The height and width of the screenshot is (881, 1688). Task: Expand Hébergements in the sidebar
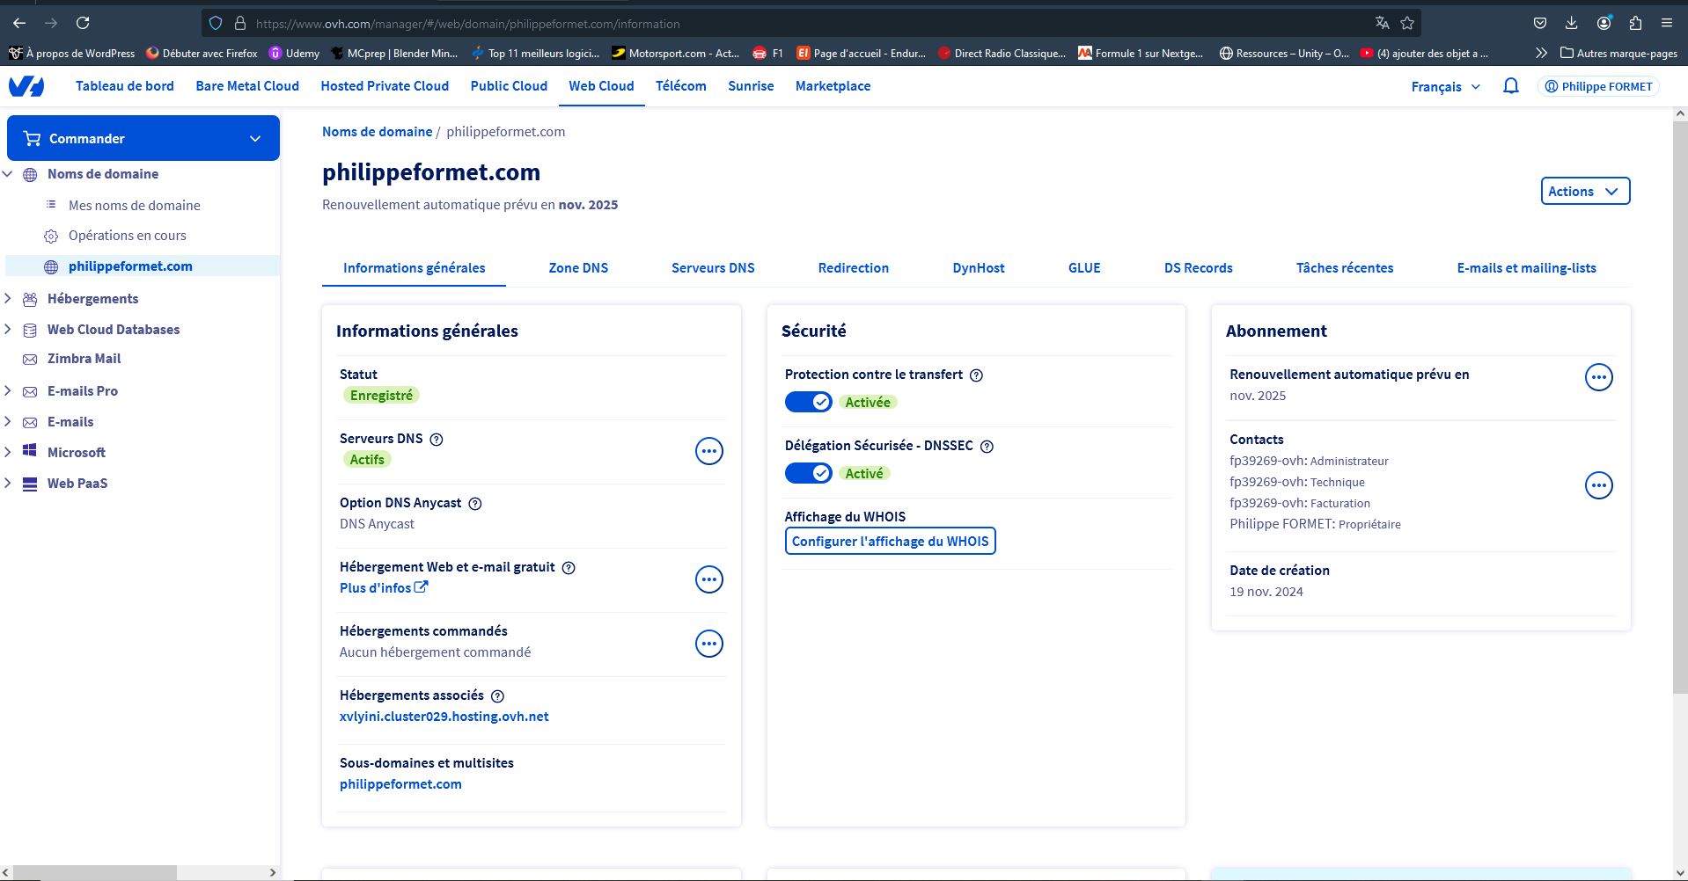8,299
